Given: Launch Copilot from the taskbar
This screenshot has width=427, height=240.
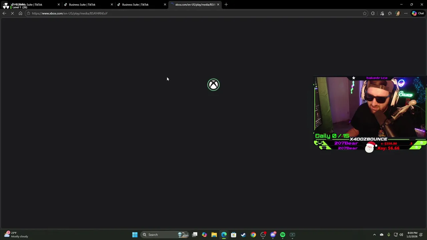Looking at the screenshot, I should tap(204, 235).
